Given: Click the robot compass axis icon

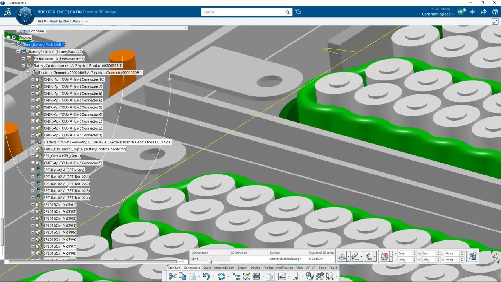Looking at the screenshot, I should pos(342,256).
